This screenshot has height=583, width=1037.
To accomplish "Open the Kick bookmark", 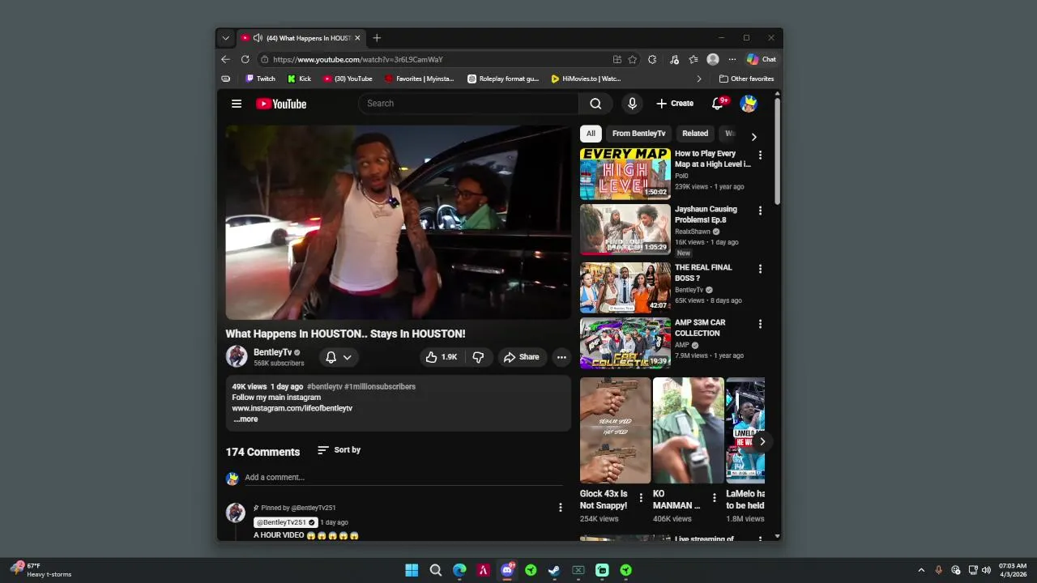I will click(299, 79).
